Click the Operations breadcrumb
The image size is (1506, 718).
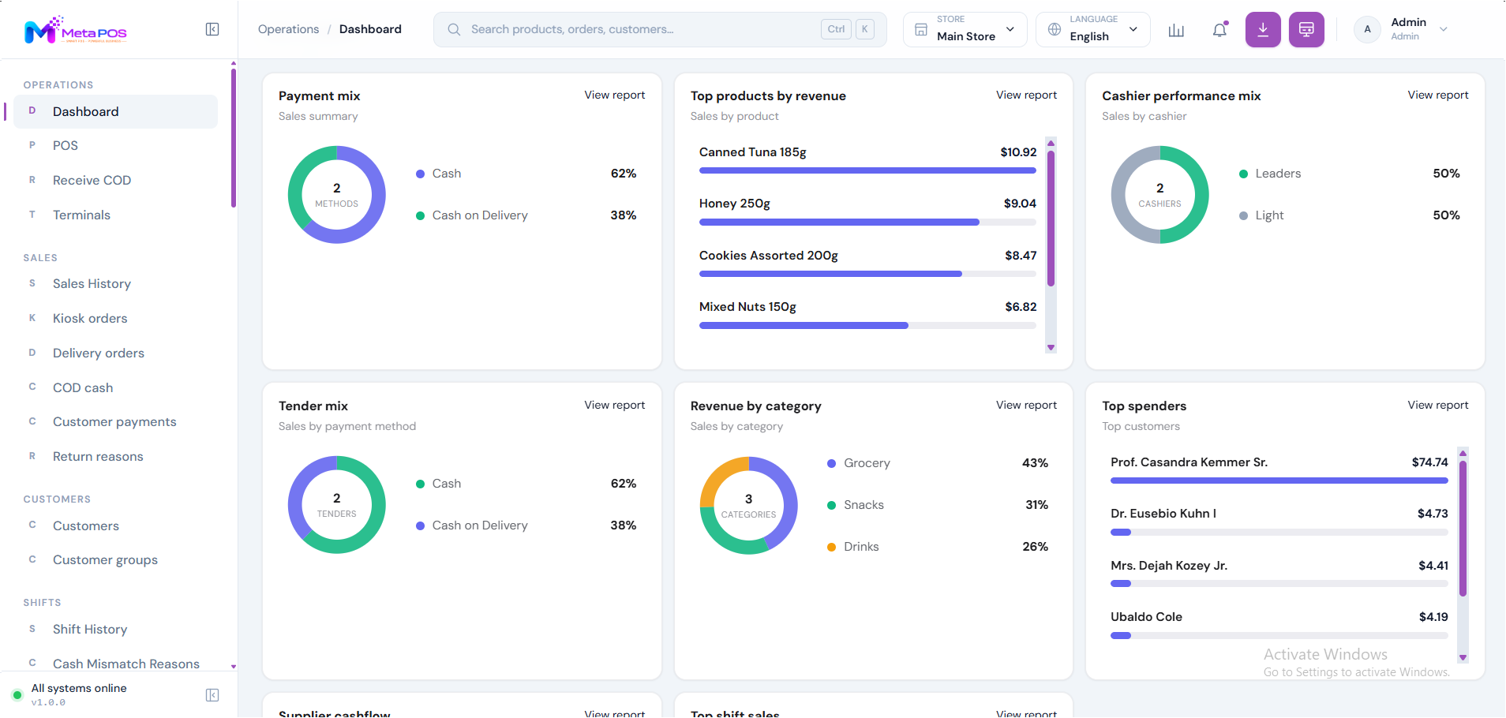pyautogui.click(x=288, y=29)
